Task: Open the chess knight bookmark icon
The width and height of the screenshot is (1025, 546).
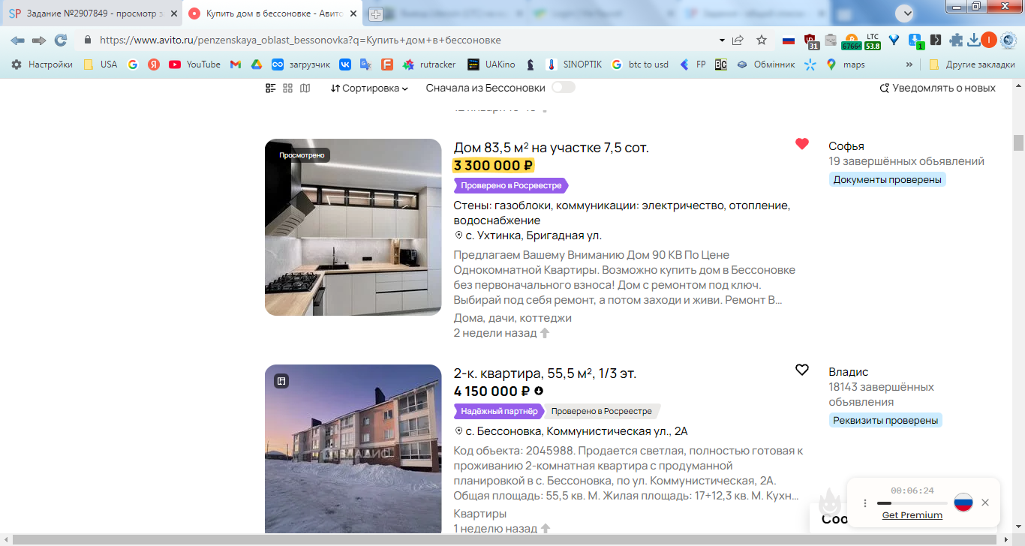Action: pyautogui.click(x=531, y=64)
